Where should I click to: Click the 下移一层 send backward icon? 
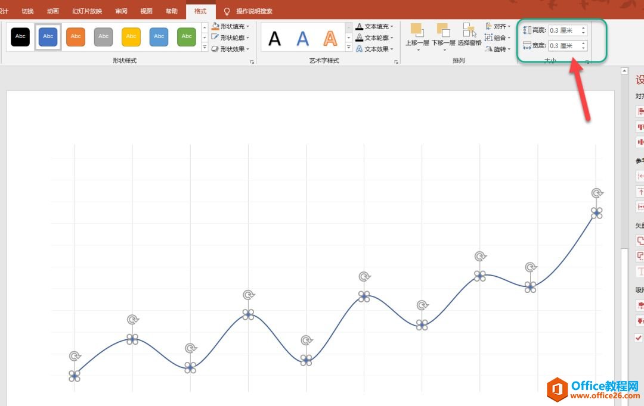pyautogui.click(x=442, y=31)
